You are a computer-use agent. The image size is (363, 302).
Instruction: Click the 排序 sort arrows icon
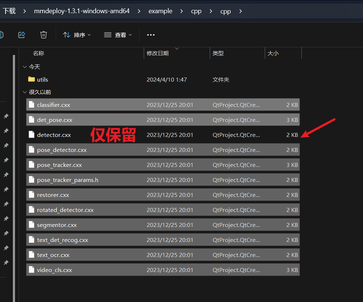[66, 35]
